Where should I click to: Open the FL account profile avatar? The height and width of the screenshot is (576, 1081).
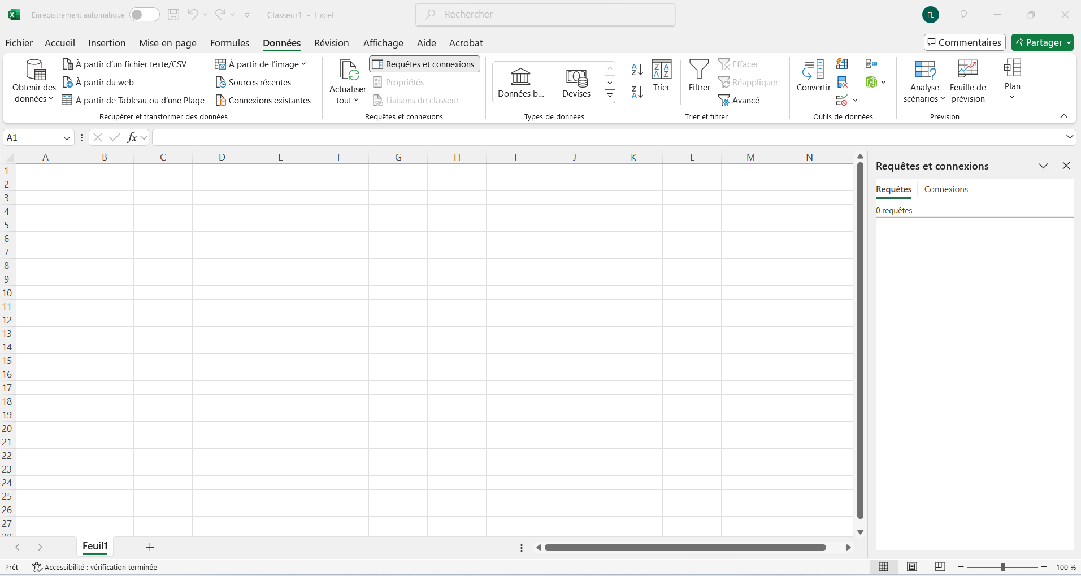931,15
